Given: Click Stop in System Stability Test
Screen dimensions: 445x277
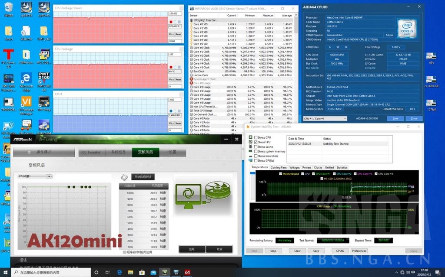Looking at the screenshot, I should (273, 251).
